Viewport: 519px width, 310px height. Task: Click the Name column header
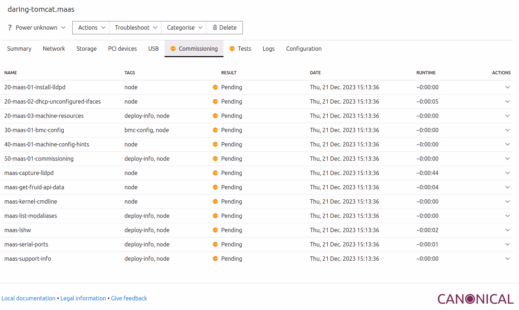point(11,72)
